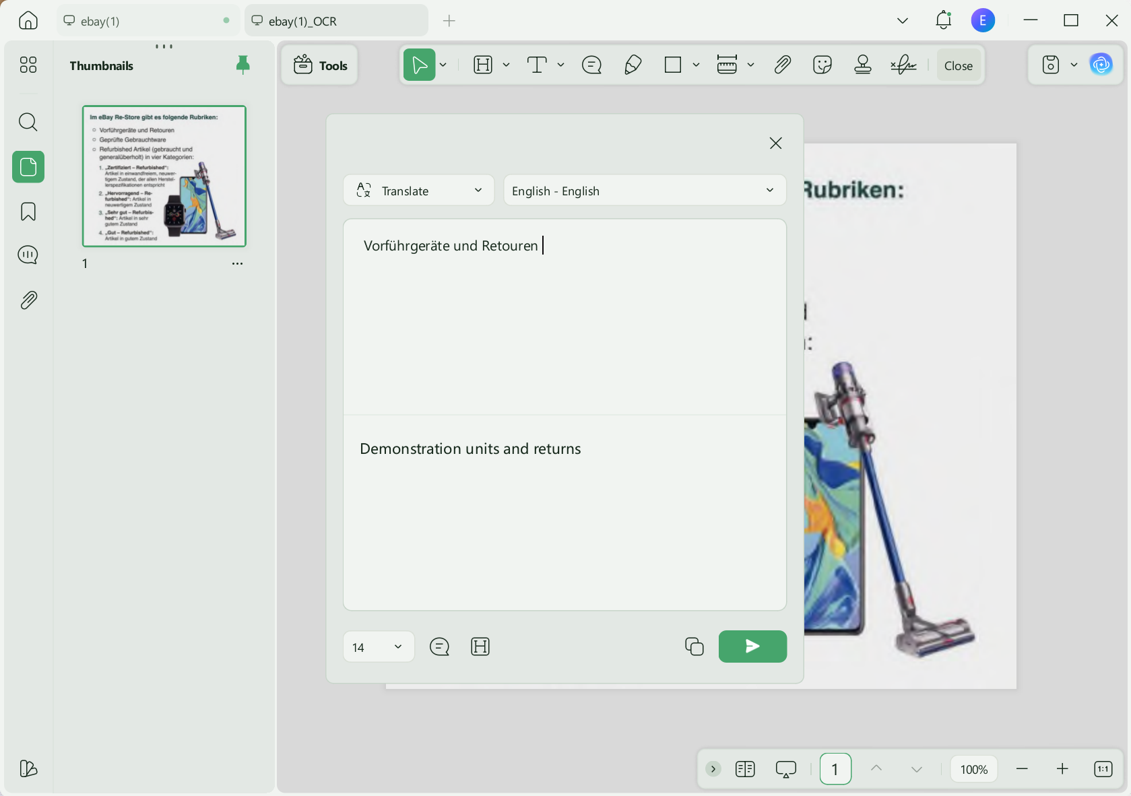The height and width of the screenshot is (796, 1131).
Task: Collapse the bottom page toolbar arrow
Action: pyautogui.click(x=713, y=768)
